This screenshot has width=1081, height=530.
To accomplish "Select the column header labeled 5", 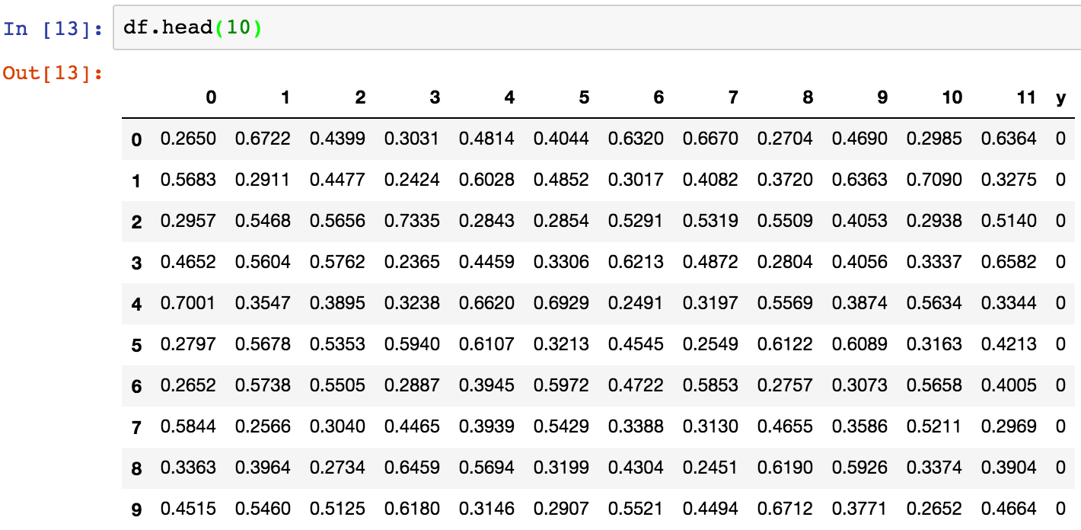I will pyautogui.click(x=584, y=97).
